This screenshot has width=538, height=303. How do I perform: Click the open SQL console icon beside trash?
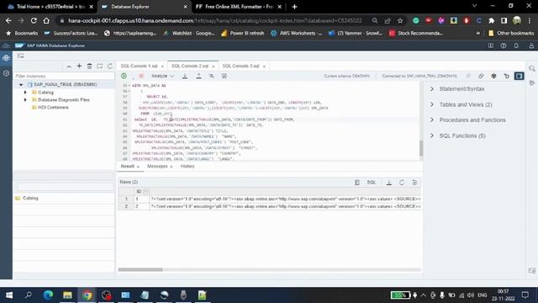coord(99,66)
